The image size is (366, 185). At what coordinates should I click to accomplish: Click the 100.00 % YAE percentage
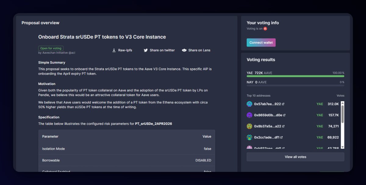(x=338, y=73)
